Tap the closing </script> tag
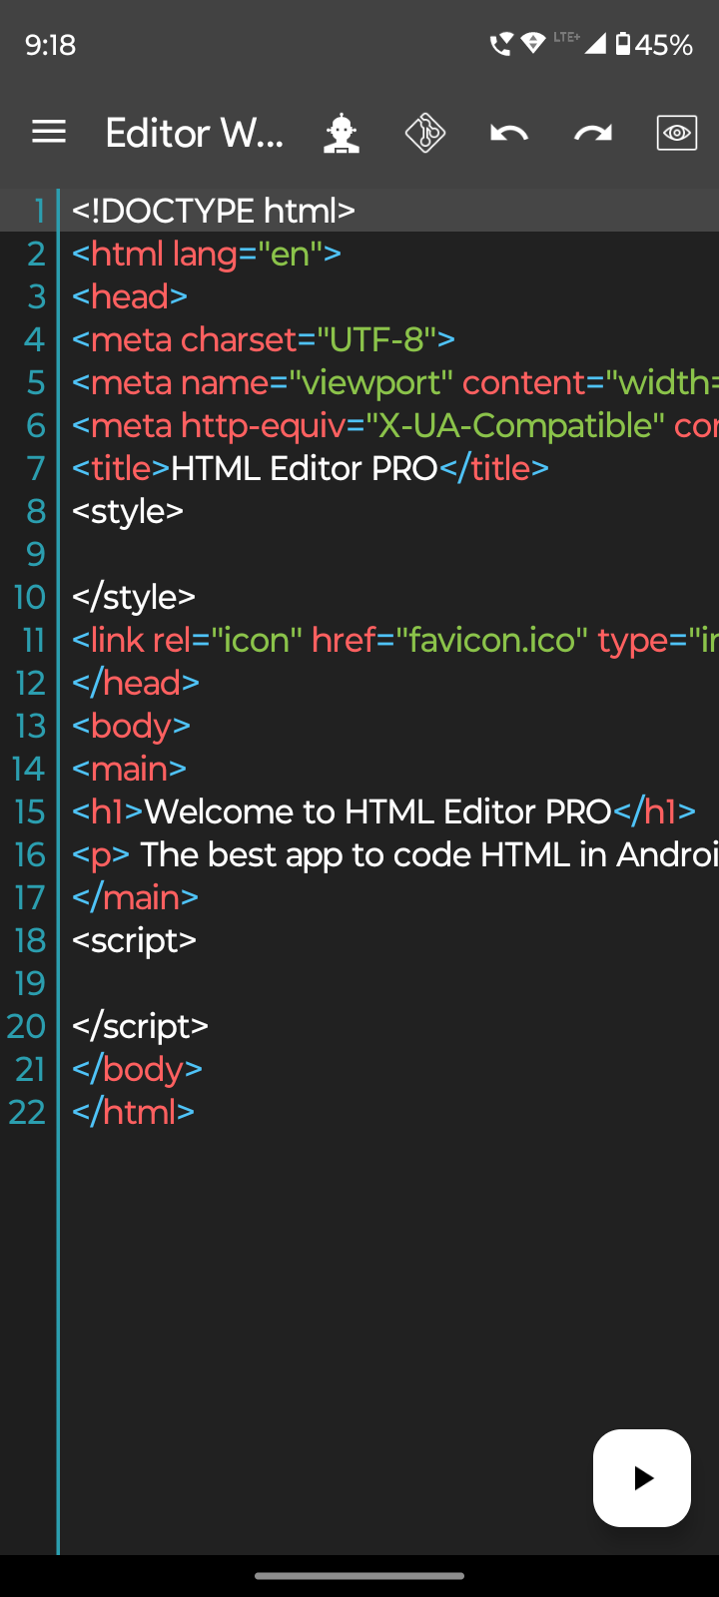 (x=140, y=1026)
